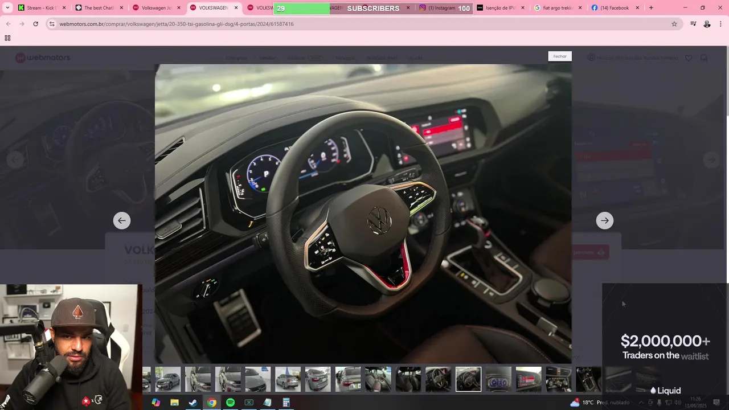
Task: Go to the next gallery photo arrow
Action: [x=604, y=220]
